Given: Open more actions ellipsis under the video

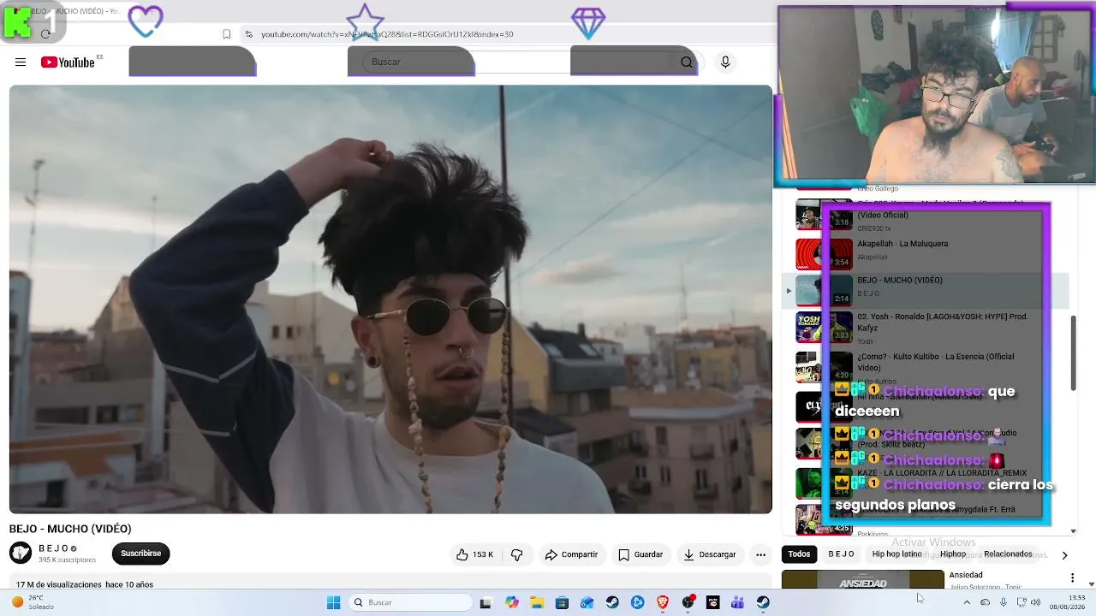Looking at the screenshot, I should [x=760, y=554].
